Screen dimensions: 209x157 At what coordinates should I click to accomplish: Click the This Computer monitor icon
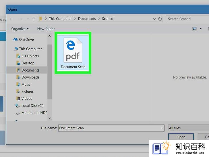[x=16, y=49]
